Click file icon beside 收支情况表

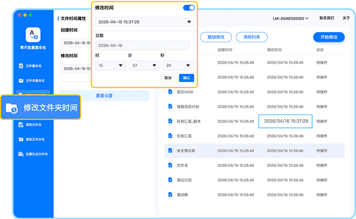[x=170, y=150]
